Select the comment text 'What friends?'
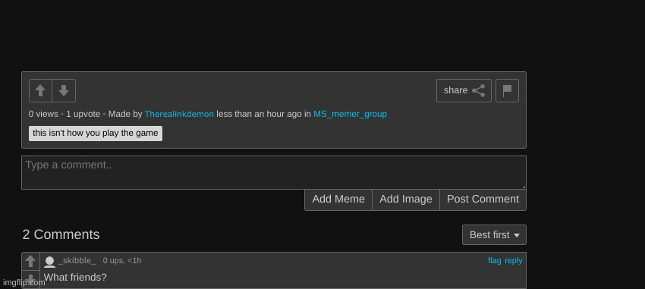 coord(75,278)
